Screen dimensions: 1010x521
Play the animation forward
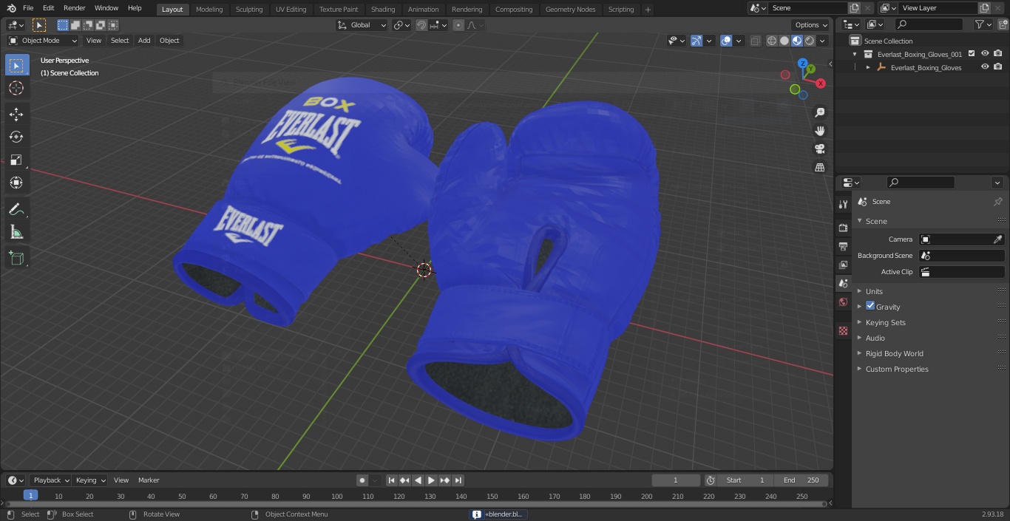point(432,480)
